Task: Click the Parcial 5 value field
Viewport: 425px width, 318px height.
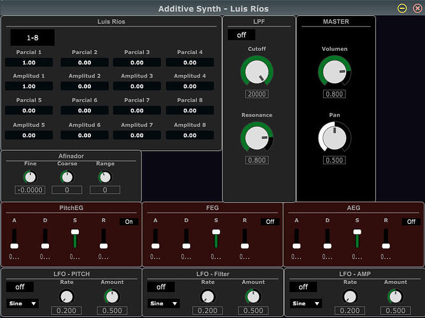Action: (x=29, y=111)
